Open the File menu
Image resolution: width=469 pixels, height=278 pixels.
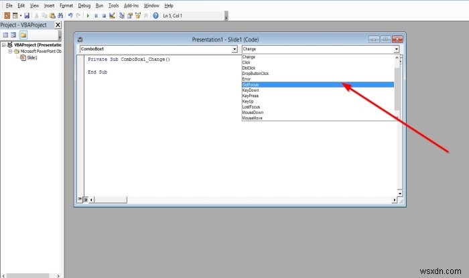pyautogui.click(x=9, y=5)
